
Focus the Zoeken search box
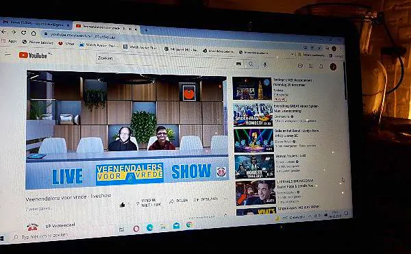pyautogui.click(x=165, y=60)
